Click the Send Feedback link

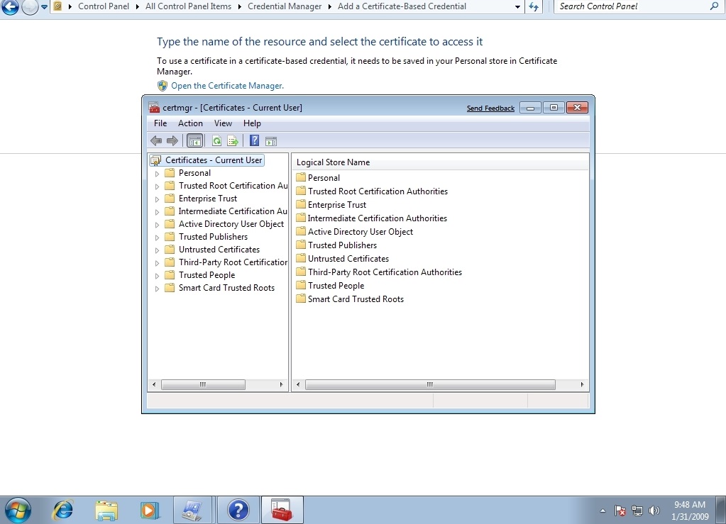click(490, 108)
